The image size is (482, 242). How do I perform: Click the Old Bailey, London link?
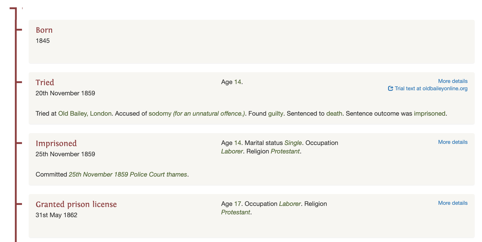(x=85, y=114)
